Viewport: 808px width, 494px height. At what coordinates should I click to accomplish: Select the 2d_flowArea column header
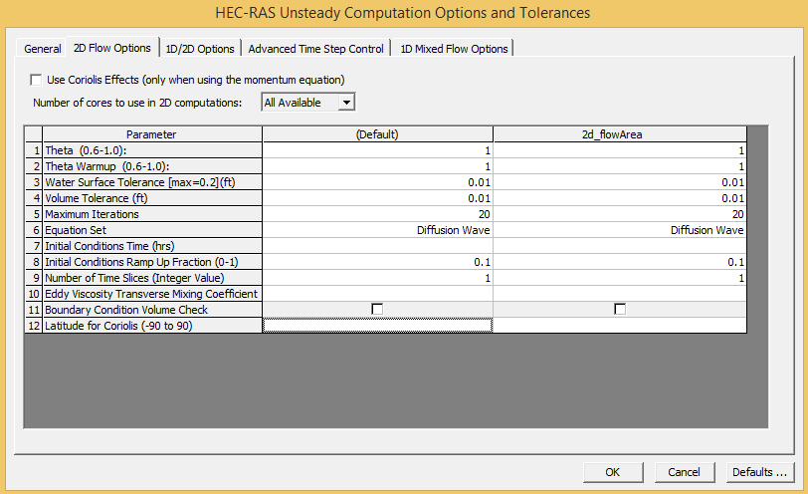pyautogui.click(x=620, y=134)
